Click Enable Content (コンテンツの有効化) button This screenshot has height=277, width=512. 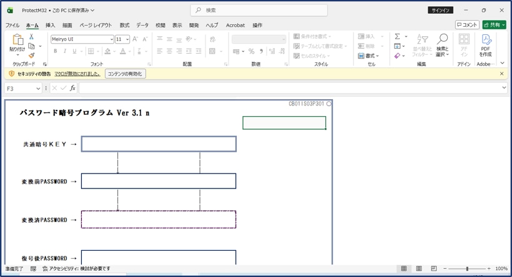pos(125,74)
